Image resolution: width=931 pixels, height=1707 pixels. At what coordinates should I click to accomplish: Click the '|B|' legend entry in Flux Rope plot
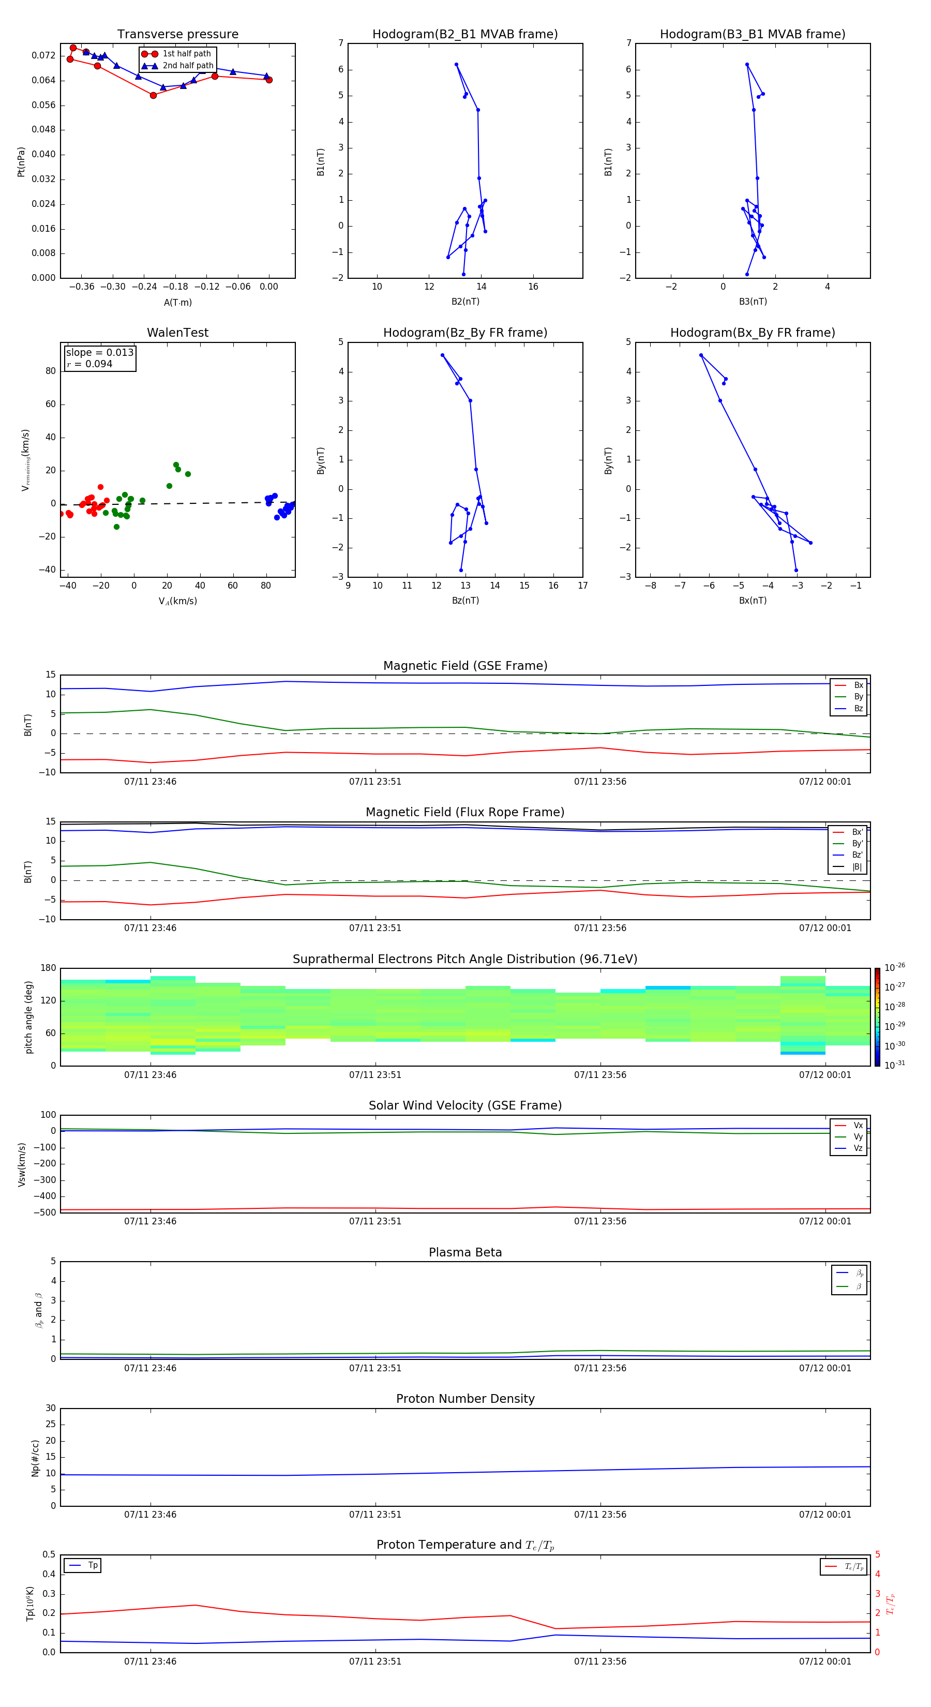(x=848, y=867)
